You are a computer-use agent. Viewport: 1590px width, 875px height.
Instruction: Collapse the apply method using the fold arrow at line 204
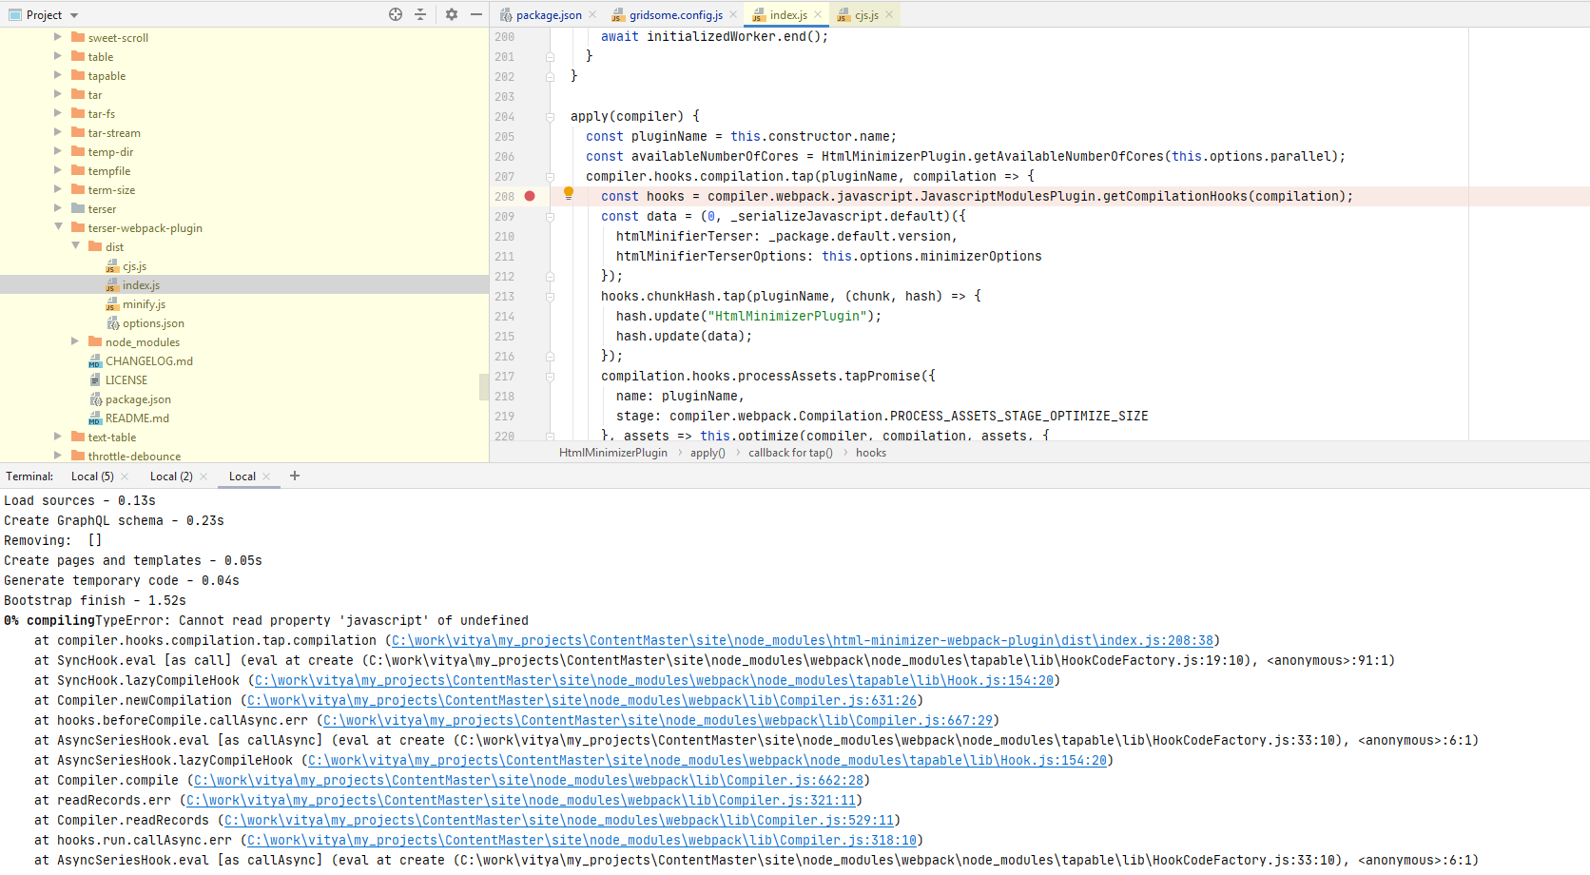point(549,116)
